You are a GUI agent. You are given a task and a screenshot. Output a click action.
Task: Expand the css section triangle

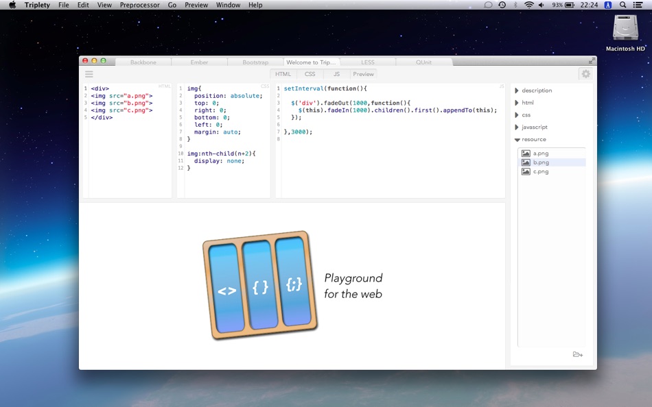click(x=516, y=115)
